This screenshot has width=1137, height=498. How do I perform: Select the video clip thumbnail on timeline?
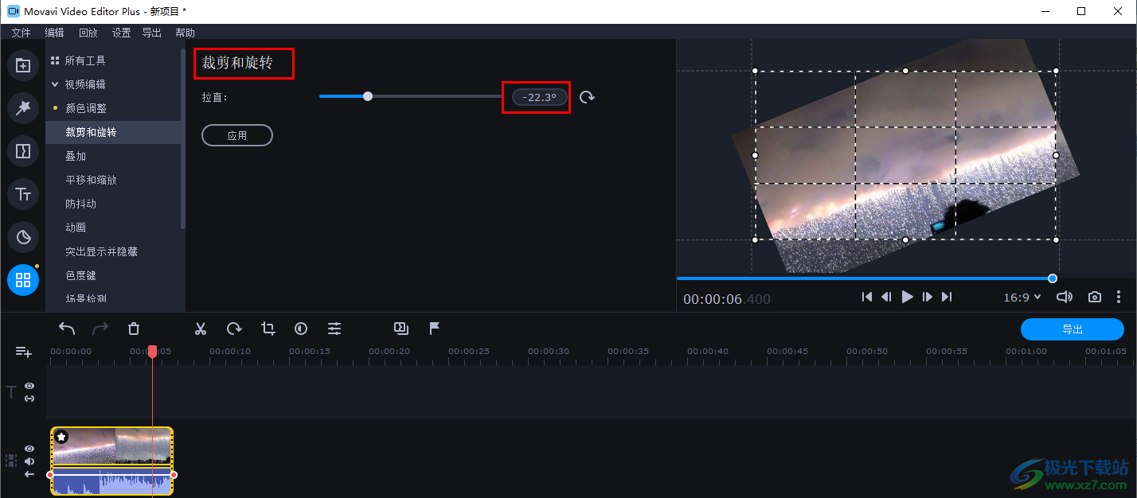(112, 446)
